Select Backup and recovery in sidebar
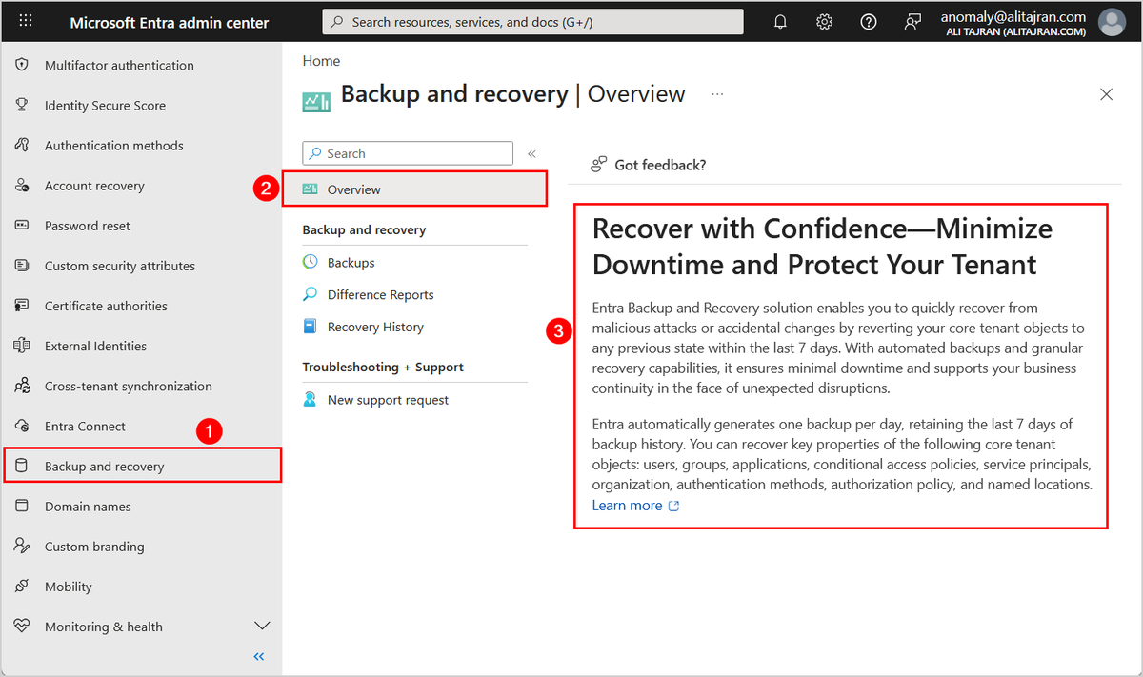 (x=142, y=467)
